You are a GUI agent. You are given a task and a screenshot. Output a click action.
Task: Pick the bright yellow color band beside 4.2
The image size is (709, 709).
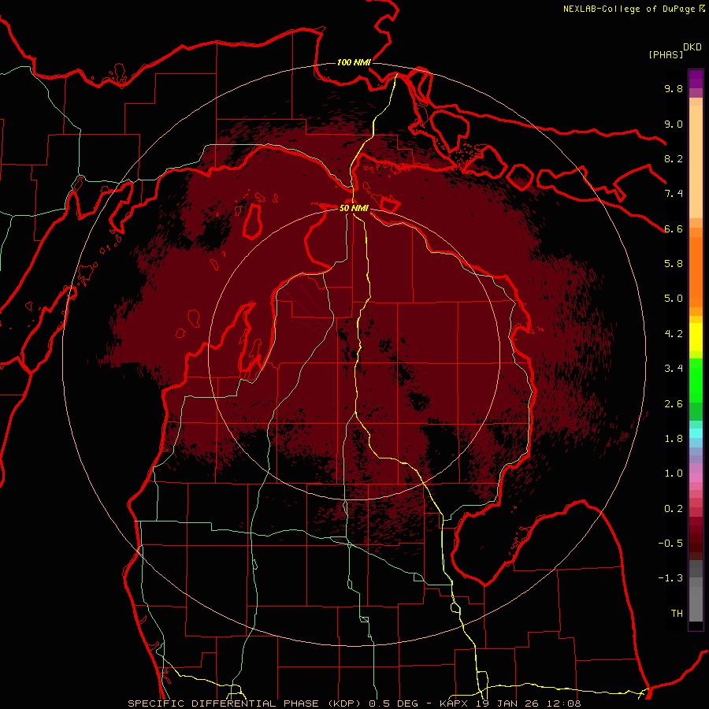pos(696,337)
